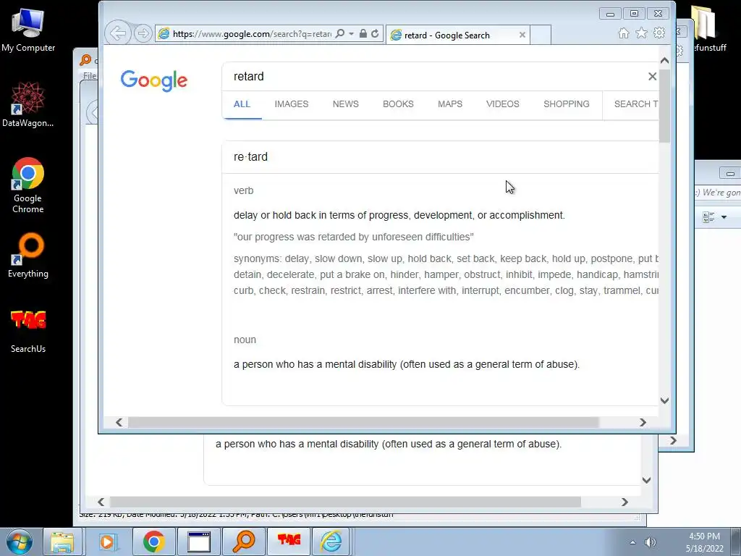The height and width of the screenshot is (556, 741).
Task: Click the horizontal scrollbar thumb in front window
Action: click(363, 422)
